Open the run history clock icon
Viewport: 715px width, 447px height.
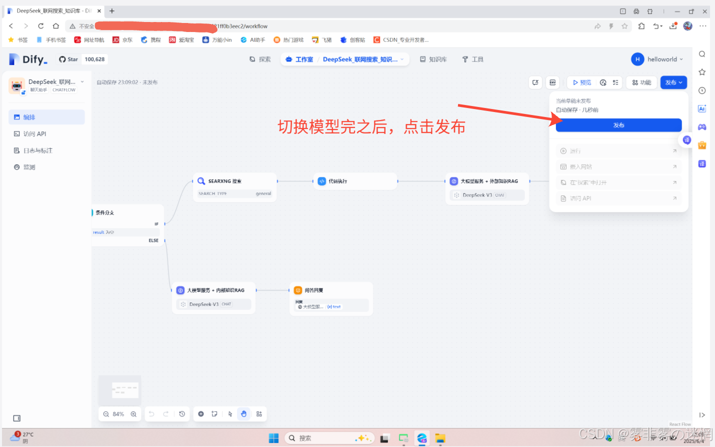[x=603, y=82]
